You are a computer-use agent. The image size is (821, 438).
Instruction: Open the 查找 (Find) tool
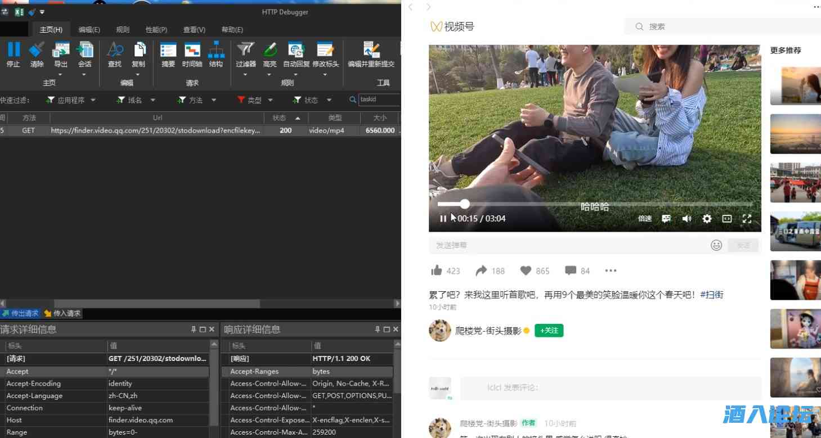[x=114, y=55]
